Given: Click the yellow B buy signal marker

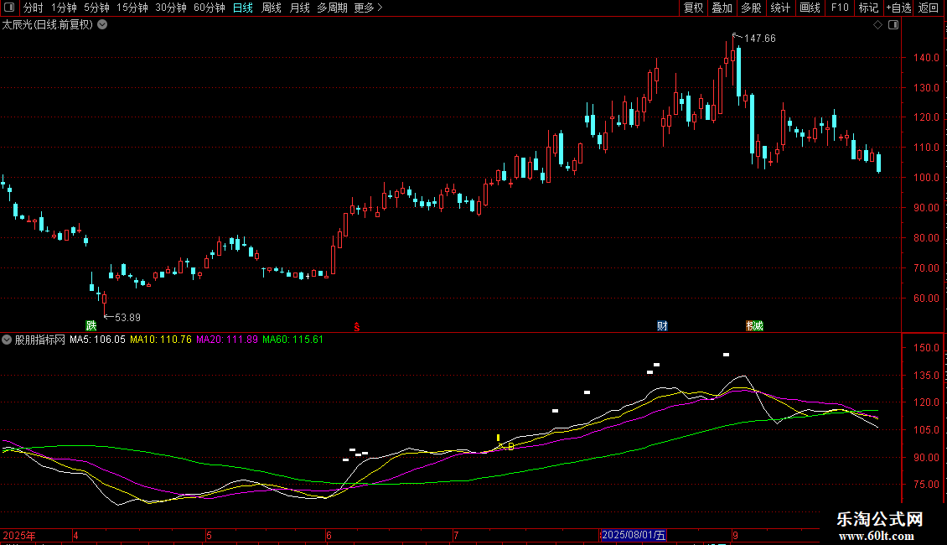Looking at the screenshot, I should pos(511,447).
